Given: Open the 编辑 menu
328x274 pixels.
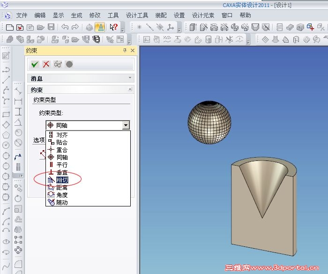Looking at the screenshot, I should tap(40, 15).
